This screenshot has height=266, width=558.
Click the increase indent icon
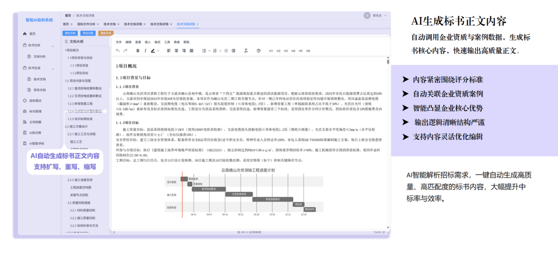pos(233,51)
